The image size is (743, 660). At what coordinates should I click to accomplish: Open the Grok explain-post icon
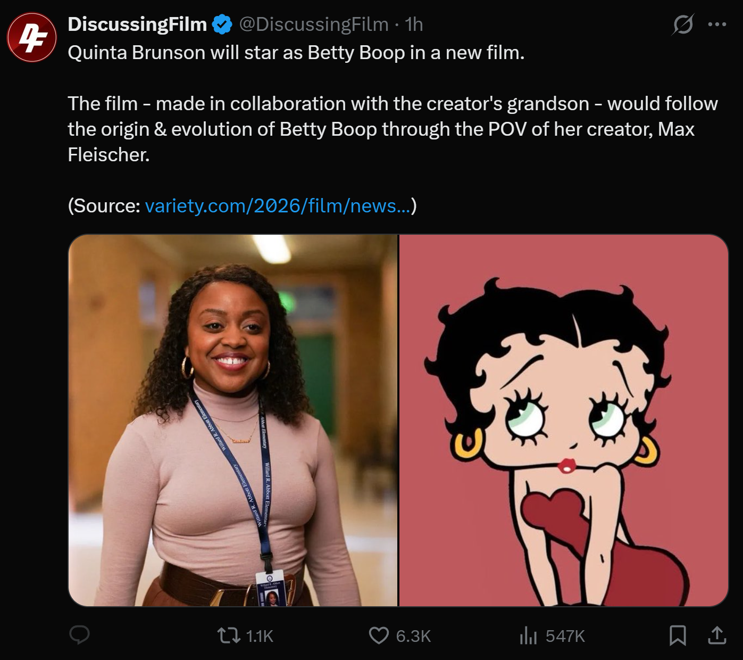pos(683,24)
